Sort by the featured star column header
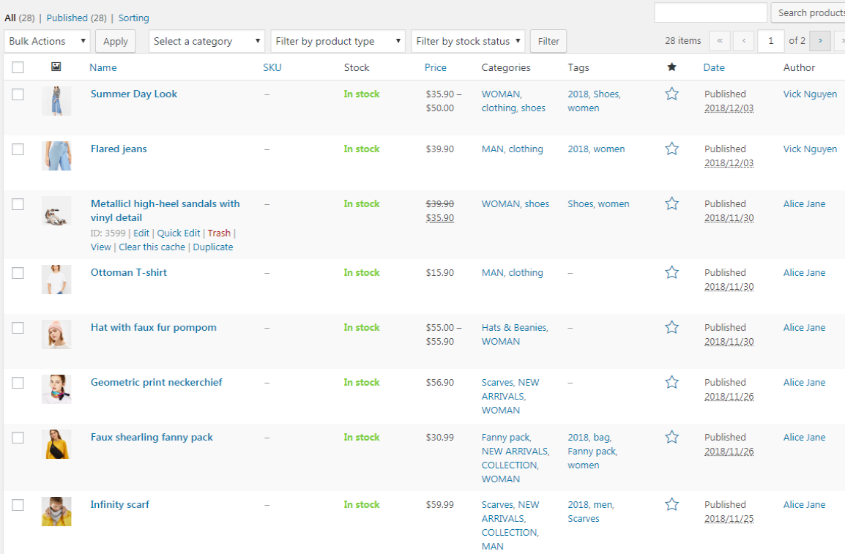This screenshot has height=554, width=845. tap(671, 67)
